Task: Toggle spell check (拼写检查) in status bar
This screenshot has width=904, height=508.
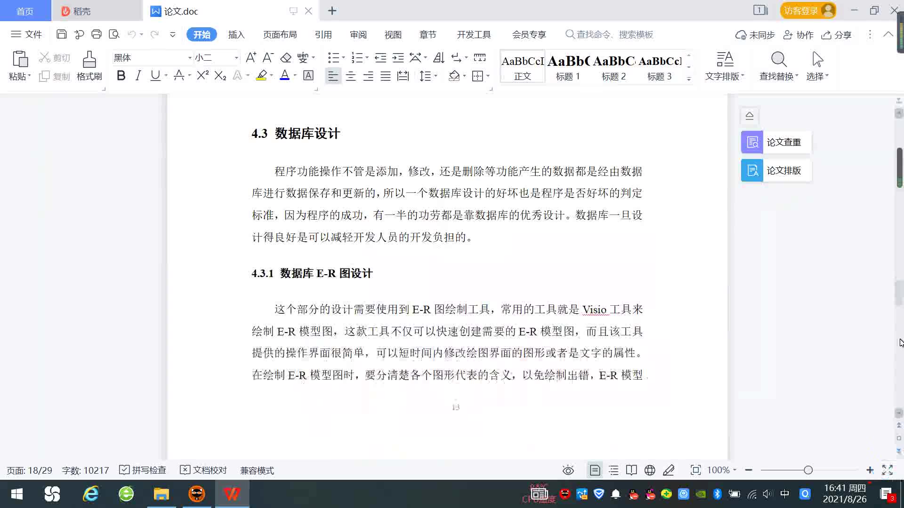Action: tap(143, 470)
